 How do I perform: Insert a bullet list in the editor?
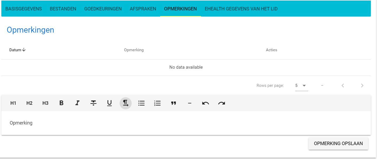point(142,103)
